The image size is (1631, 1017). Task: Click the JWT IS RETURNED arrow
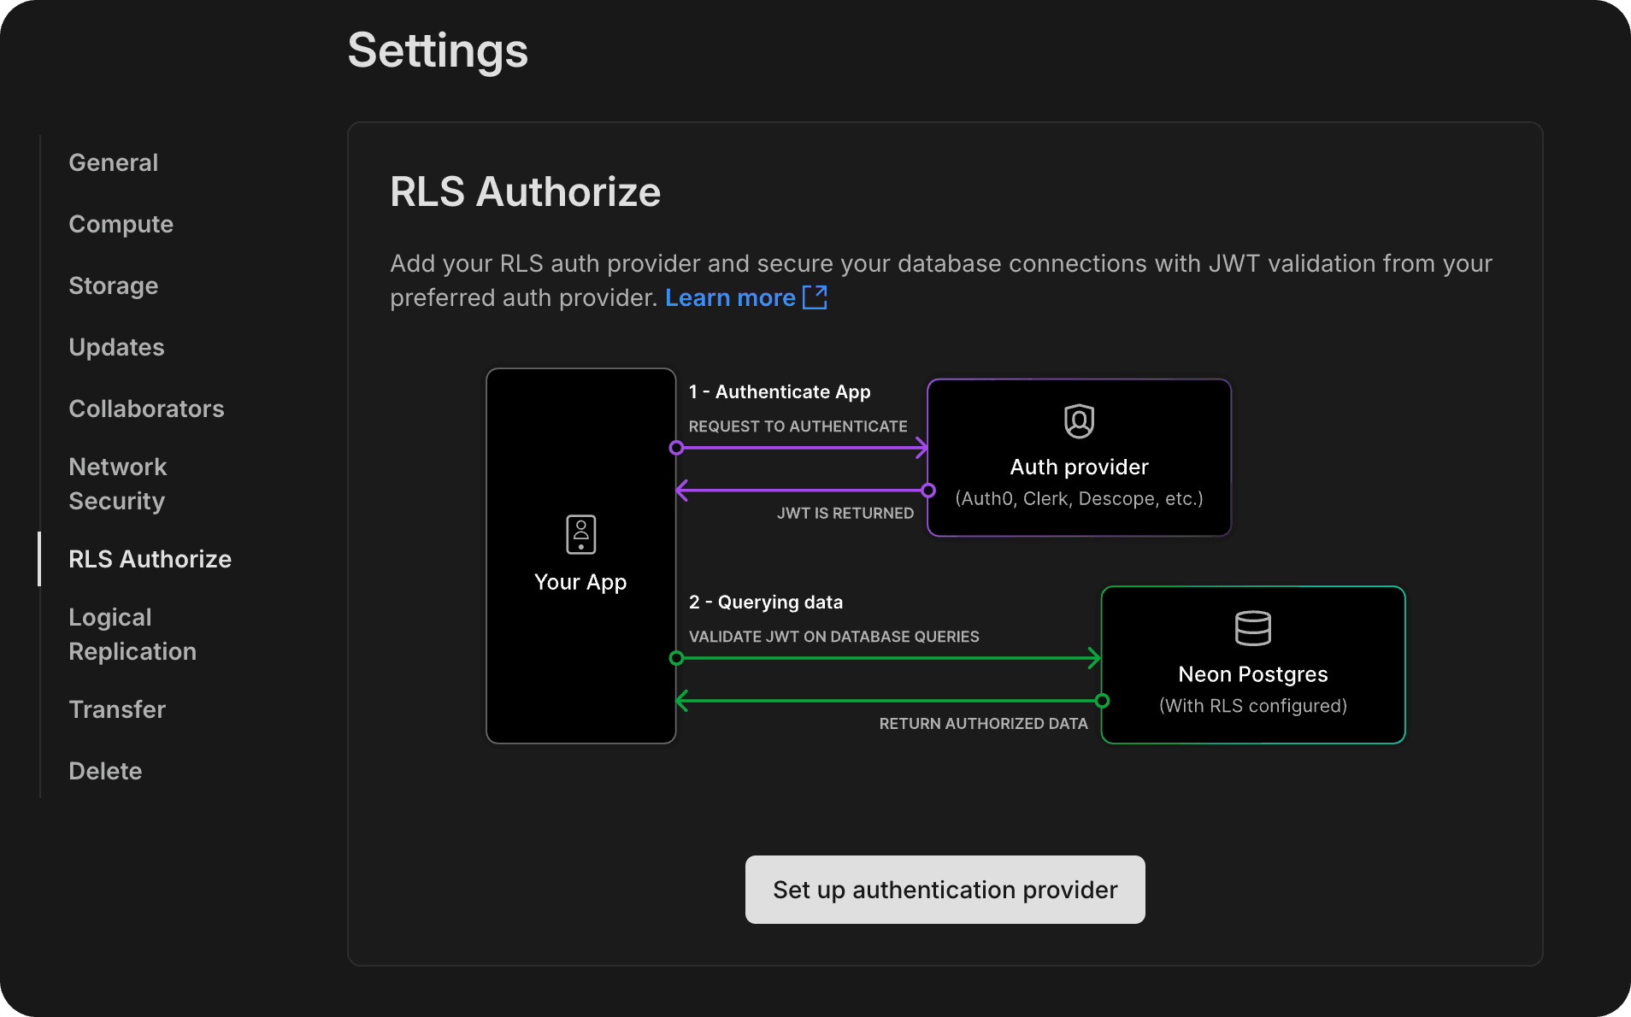coord(804,490)
